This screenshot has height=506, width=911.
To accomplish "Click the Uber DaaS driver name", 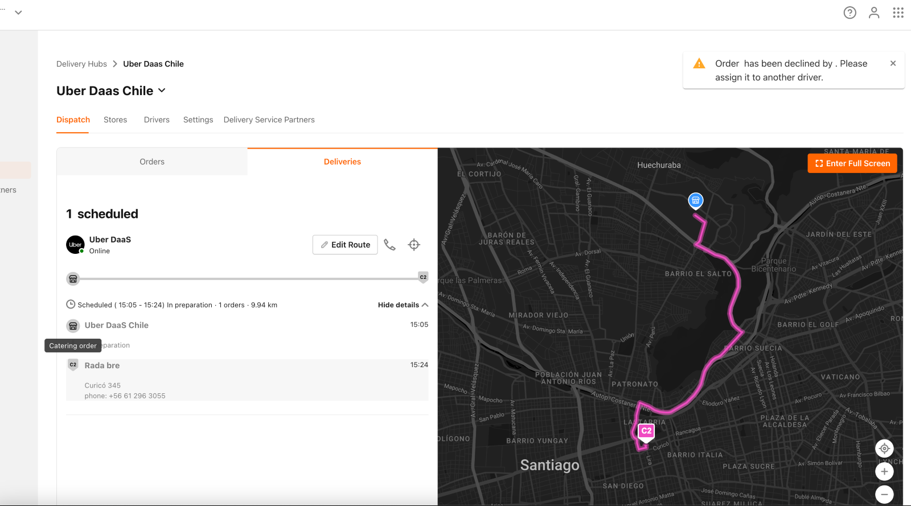I will pyautogui.click(x=110, y=240).
